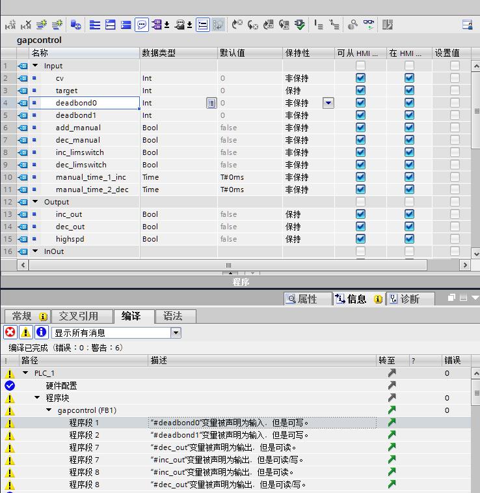
Task: Open the 语法 tab
Action: [173, 317]
